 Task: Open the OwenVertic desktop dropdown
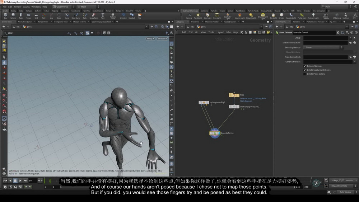64,6
